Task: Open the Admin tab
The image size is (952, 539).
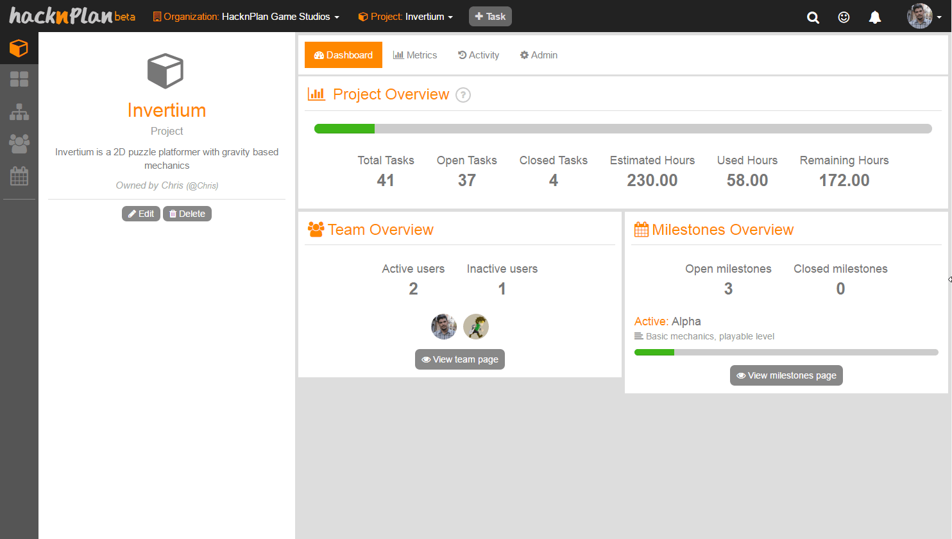Action: coord(539,55)
